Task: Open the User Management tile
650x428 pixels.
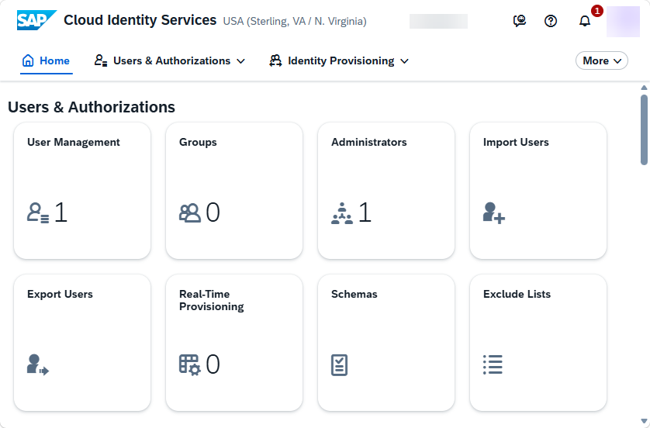Action: click(x=82, y=191)
